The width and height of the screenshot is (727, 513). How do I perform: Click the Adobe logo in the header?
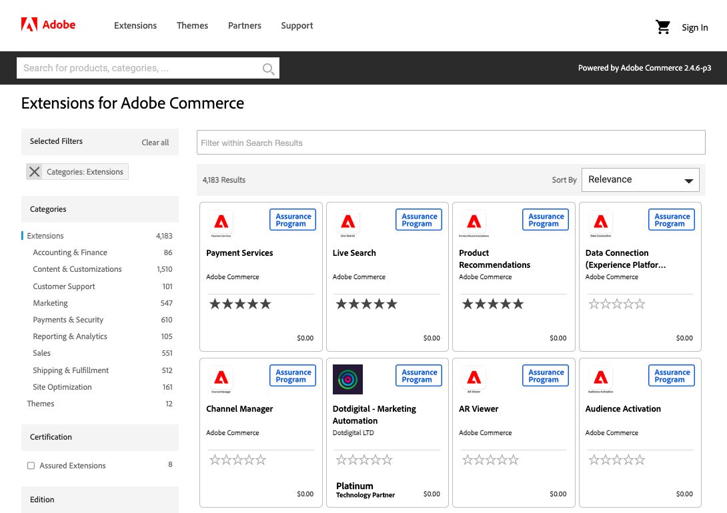point(47,25)
